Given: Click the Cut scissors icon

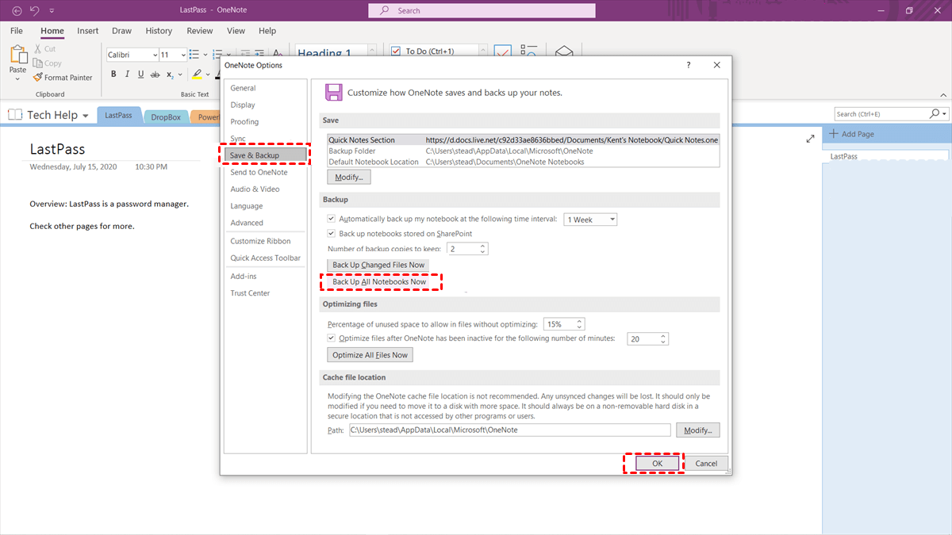Looking at the screenshot, I should click(x=38, y=49).
